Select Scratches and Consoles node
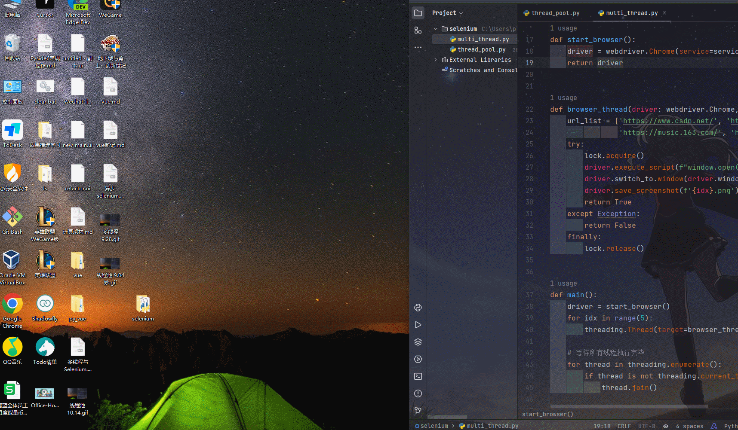Image resolution: width=738 pixels, height=430 pixels. pos(480,70)
